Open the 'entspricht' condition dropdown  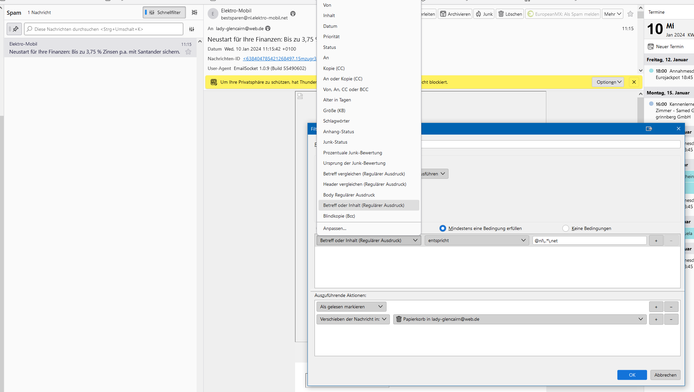coord(477,240)
